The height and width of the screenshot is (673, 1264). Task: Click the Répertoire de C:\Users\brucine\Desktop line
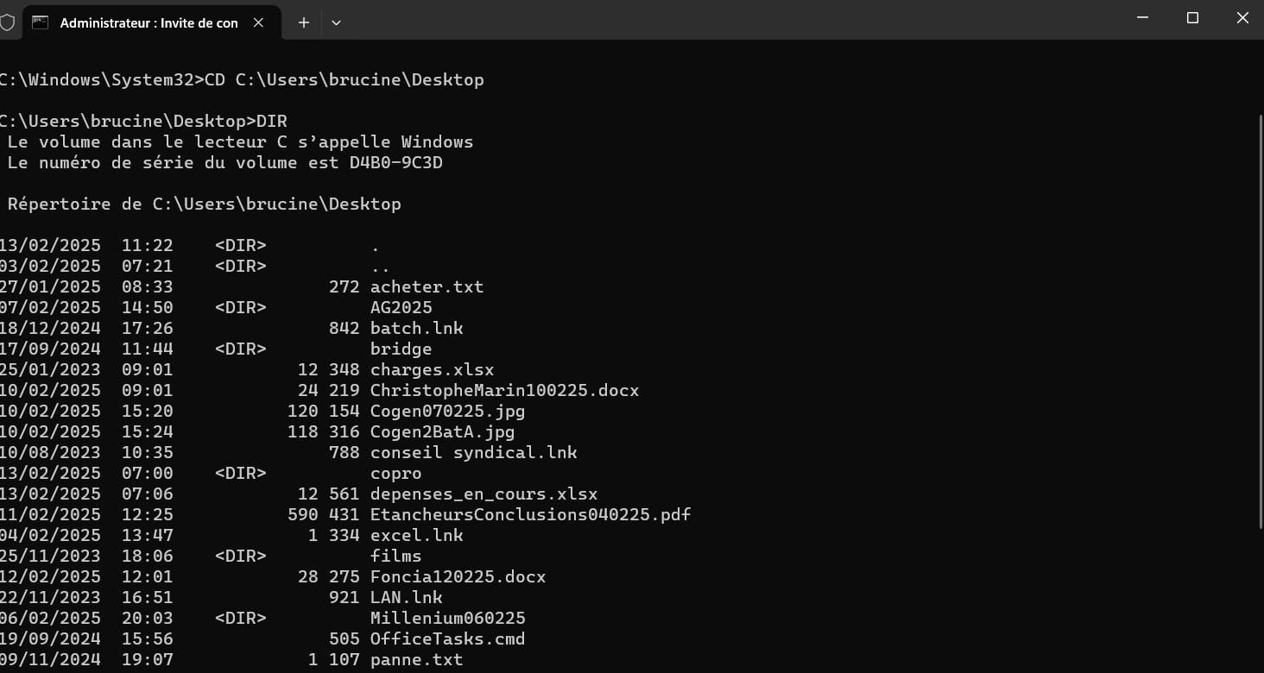click(x=205, y=204)
